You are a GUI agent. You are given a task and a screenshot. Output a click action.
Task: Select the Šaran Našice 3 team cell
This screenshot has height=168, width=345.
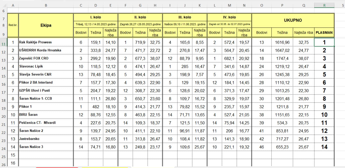[x=46, y=147]
